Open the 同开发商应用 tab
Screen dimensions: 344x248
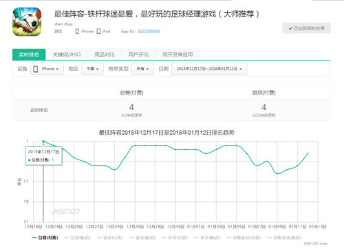click(x=178, y=54)
